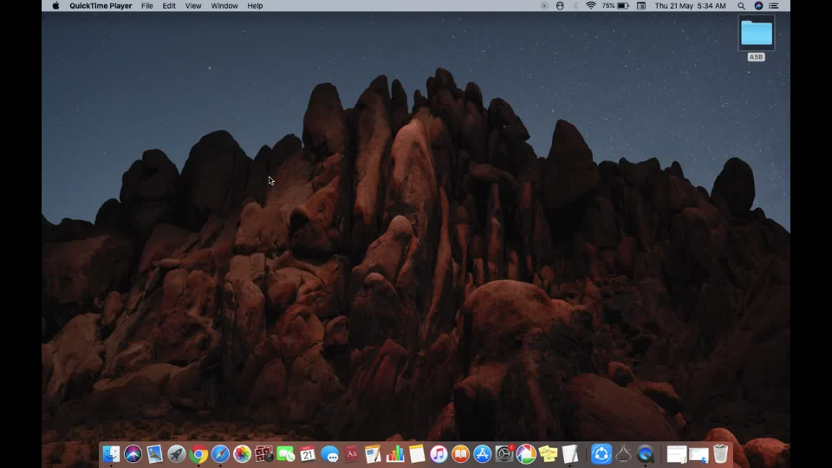Open Safari from the Dock
Screen dimensions: 832x468
coord(220,454)
